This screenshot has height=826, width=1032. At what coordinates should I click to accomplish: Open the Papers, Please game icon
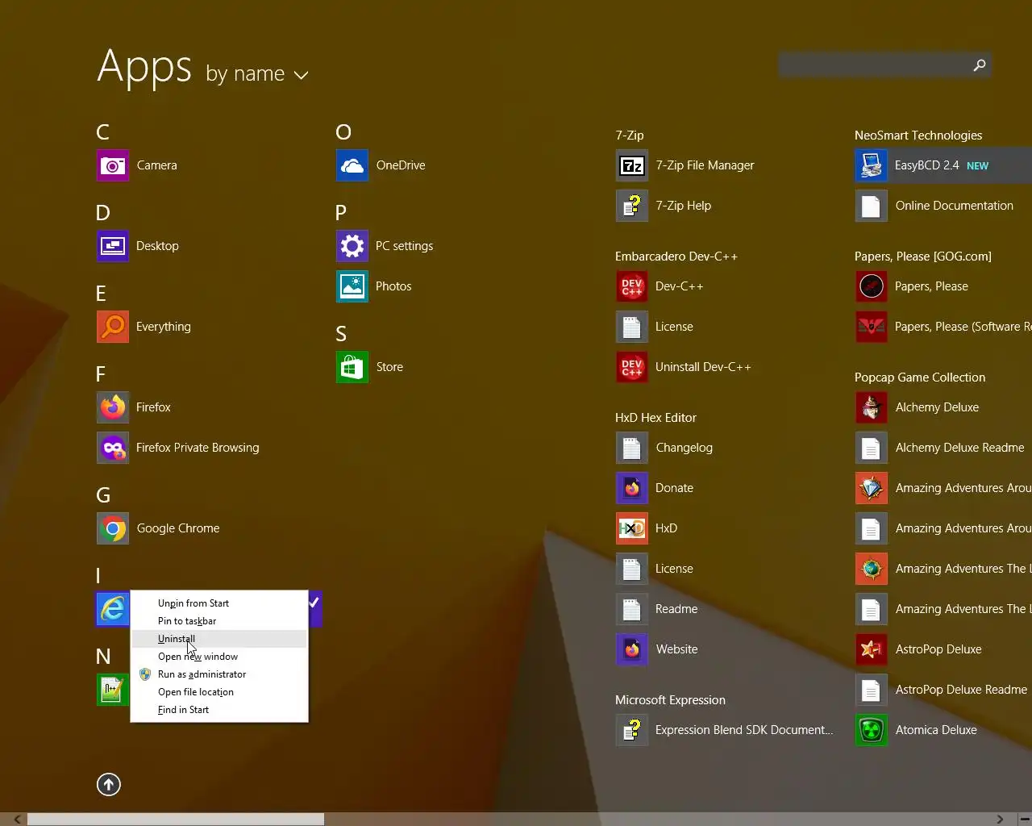pos(872,286)
